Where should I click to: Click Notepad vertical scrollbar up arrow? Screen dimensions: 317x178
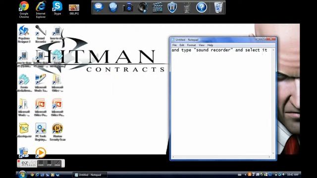tap(273, 49)
